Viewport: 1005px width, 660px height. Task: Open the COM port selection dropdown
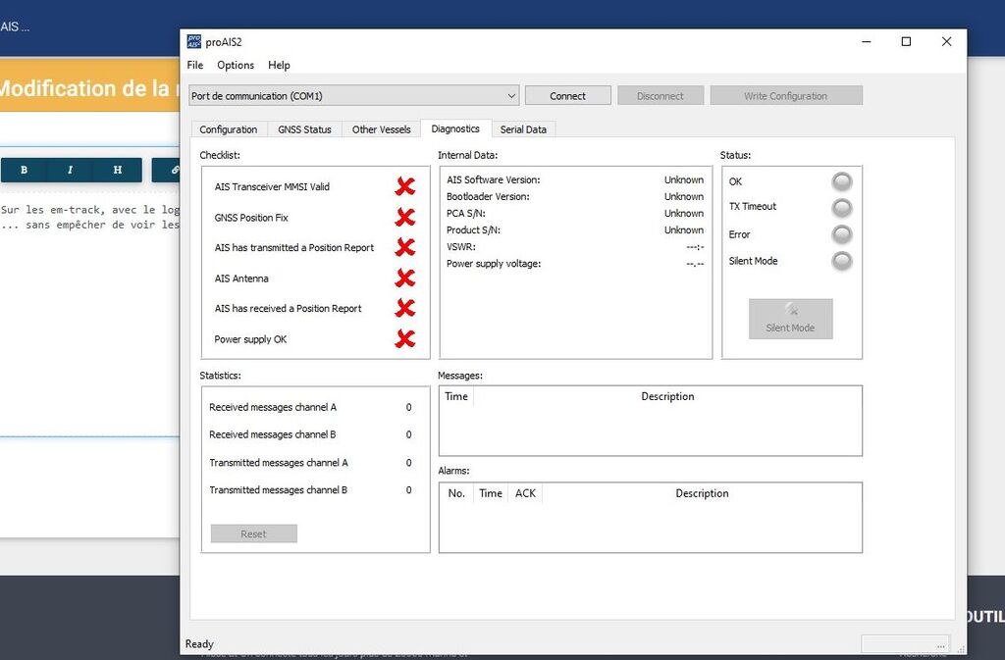pyautogui.click(x=353, y=95)
